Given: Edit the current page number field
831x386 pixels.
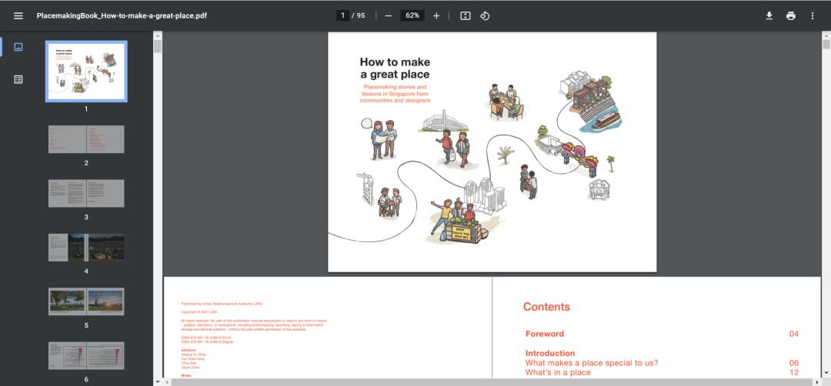Looking at the screenshot, I should pos(342,15).
